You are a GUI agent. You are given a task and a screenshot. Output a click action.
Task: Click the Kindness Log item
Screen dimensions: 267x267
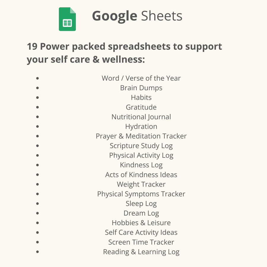tap(141, 165)
